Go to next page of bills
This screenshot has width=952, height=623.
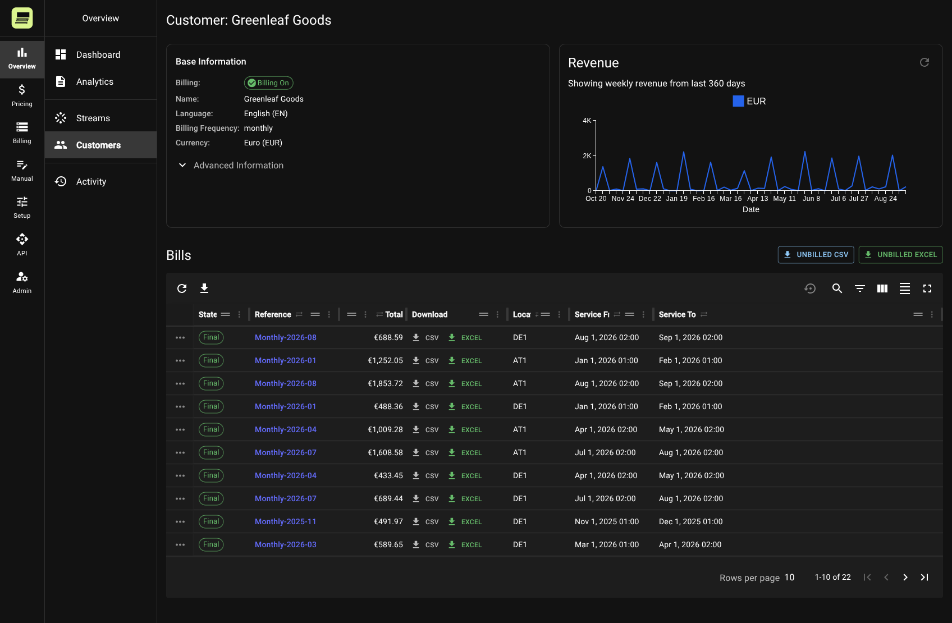point(905,578)
